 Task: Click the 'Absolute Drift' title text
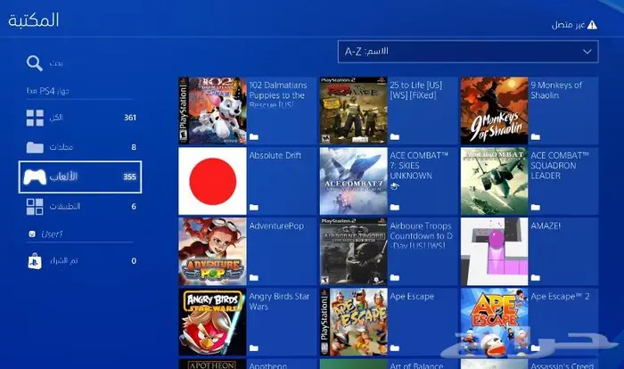click(x=275, y=156)
